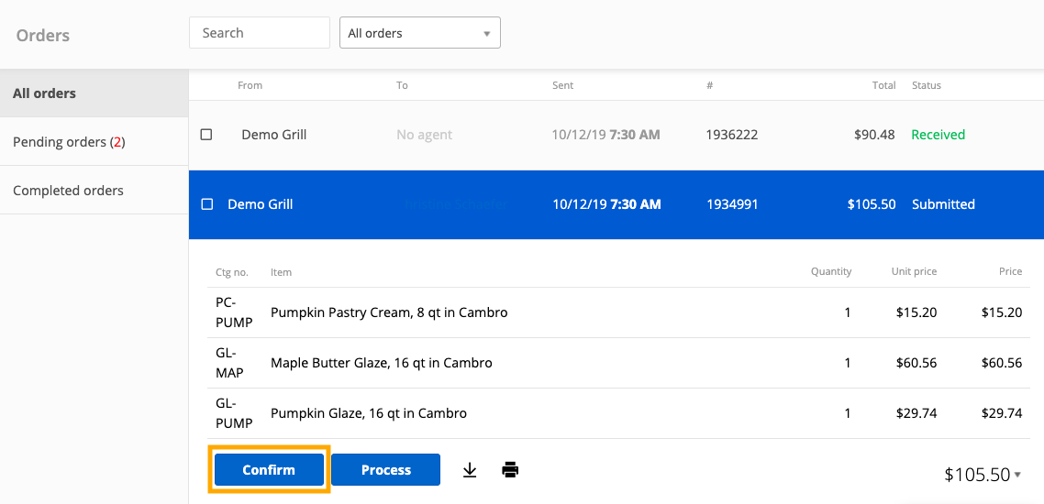Click the printer icon

click(x=510, y=470)
